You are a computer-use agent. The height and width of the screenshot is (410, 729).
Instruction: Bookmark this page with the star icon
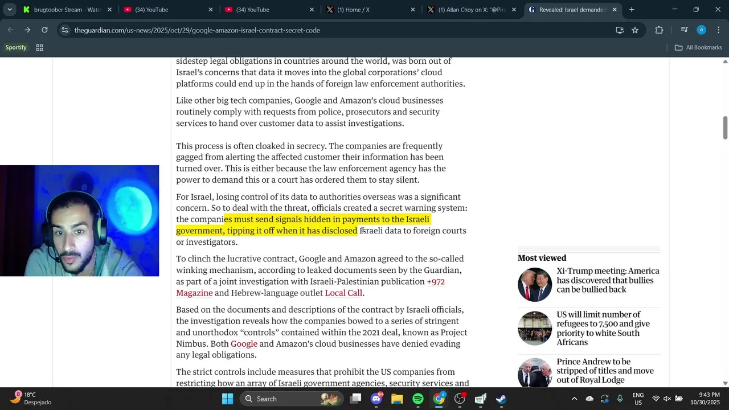coord(635,30)
